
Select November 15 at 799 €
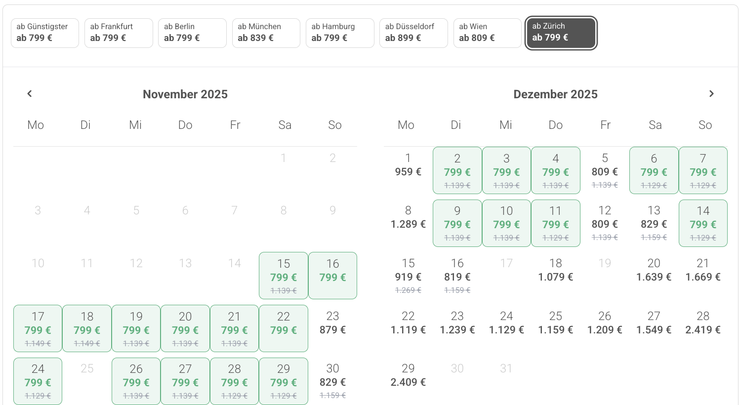coord(284,276)
